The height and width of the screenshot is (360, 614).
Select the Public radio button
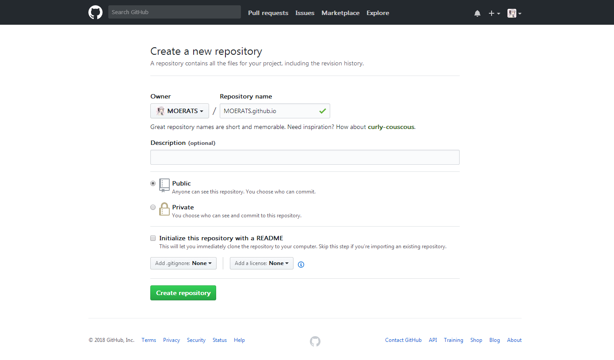click(x=153, y=183)
